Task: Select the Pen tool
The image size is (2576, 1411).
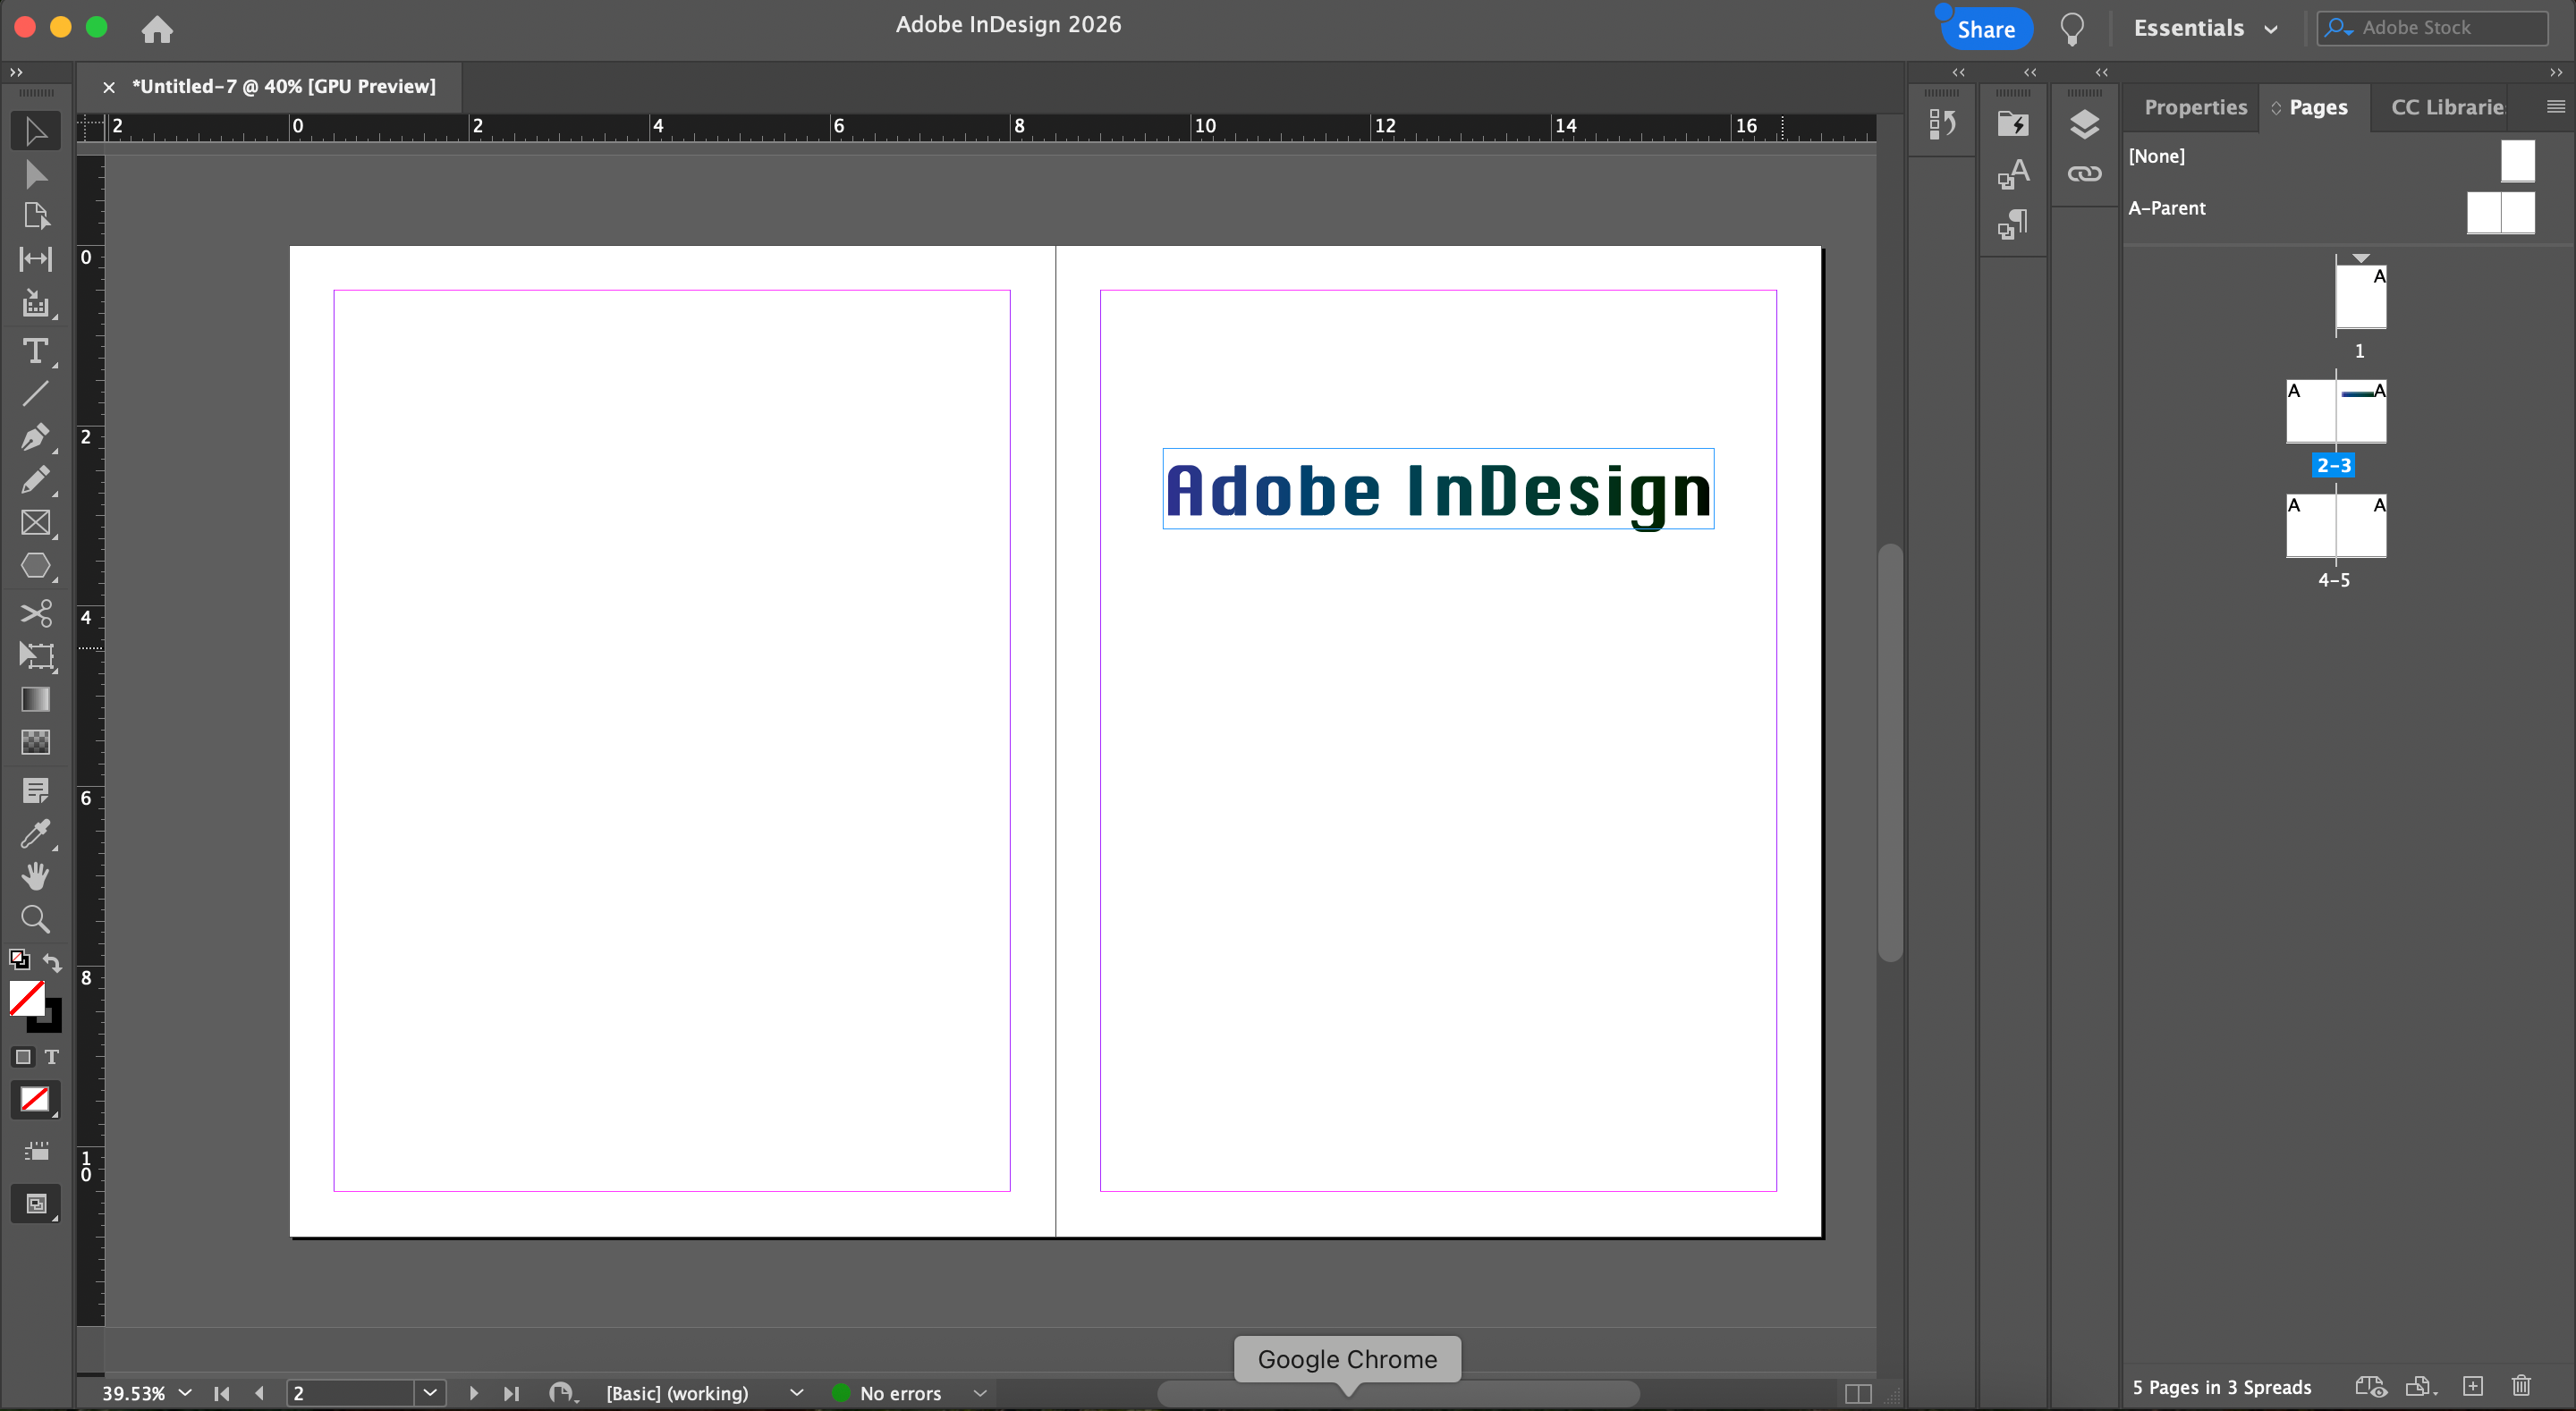Action: pyautogui.click(x=35, y=437)
